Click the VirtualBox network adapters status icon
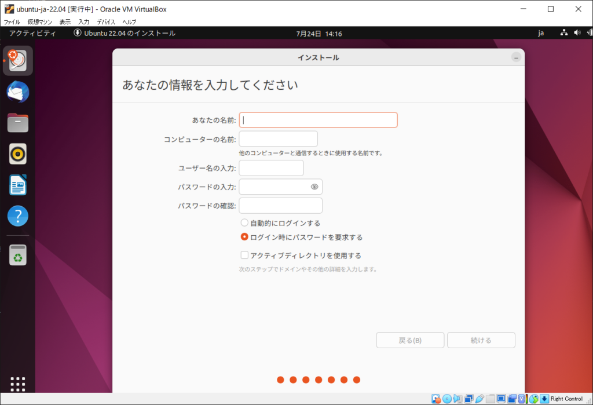Screen dimensions: 593x405 (x=468, y=399)
